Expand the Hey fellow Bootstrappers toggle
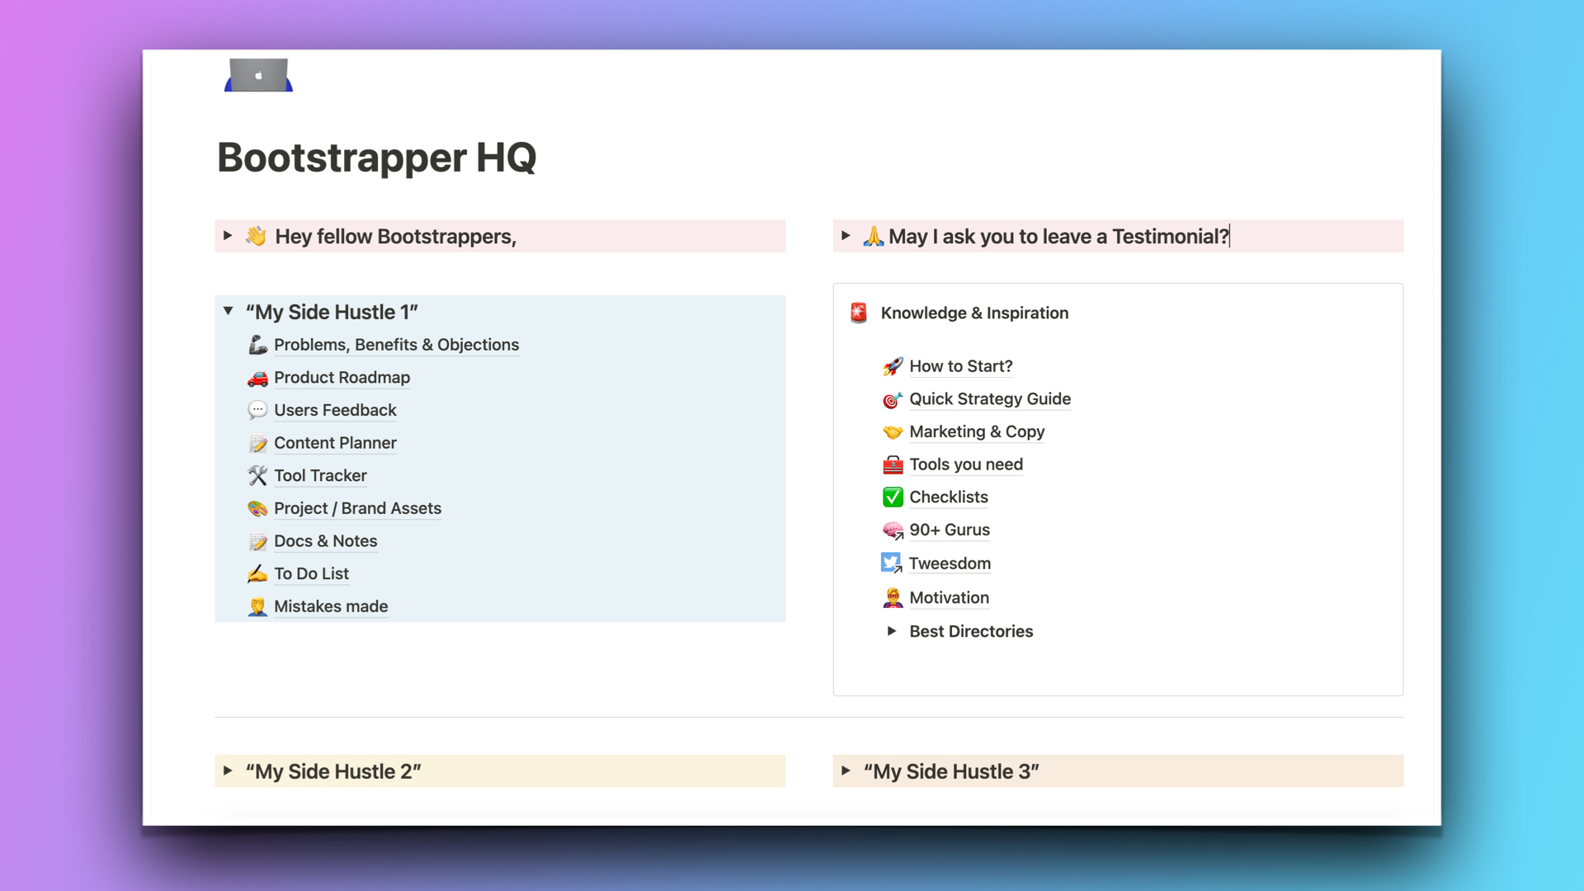 pyautogui.click(x=228, y=236)
